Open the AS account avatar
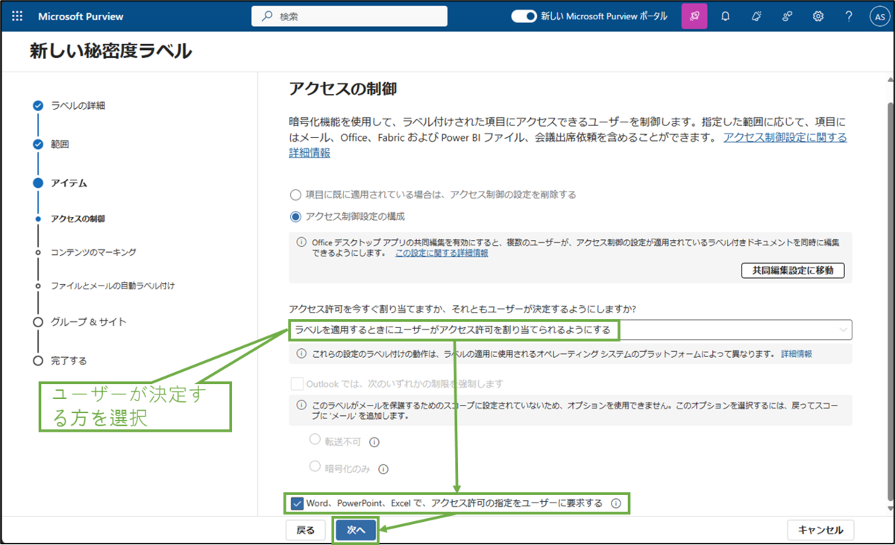 (879, 16)
